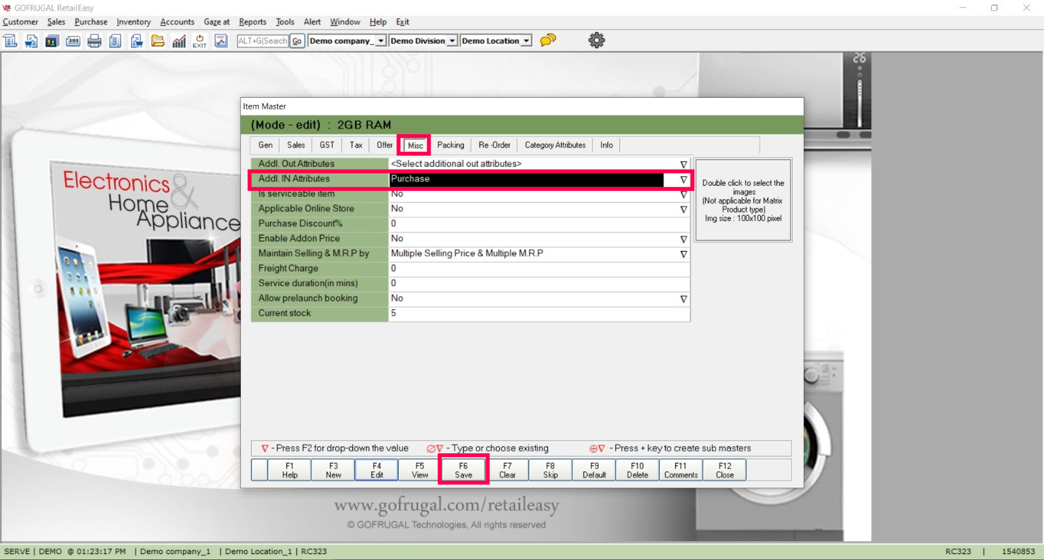This screenshot has width=1044, height=560.
Task: Click the Purchase Discount% value field
Action: [539, 224]
